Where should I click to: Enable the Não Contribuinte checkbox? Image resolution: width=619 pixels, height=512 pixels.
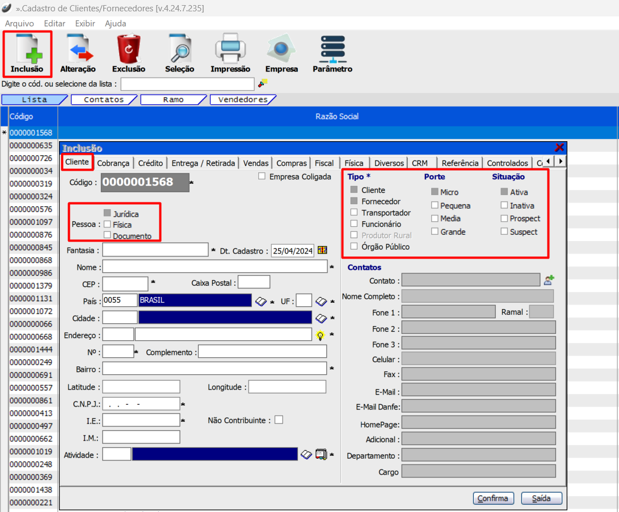pos(279,420)
